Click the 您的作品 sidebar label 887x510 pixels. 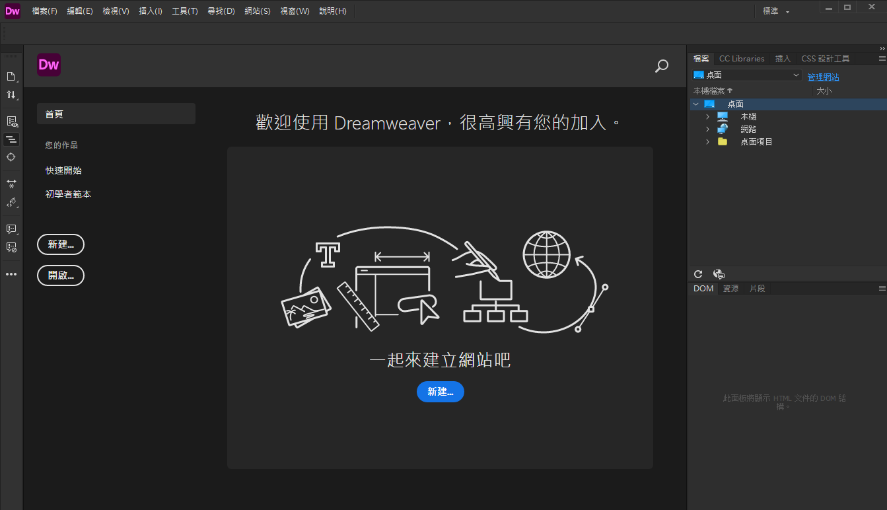(61, 145)
